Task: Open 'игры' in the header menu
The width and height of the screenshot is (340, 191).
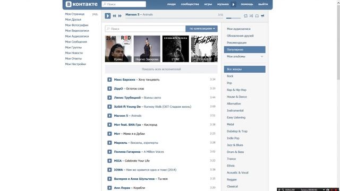Action: point(208,4)
